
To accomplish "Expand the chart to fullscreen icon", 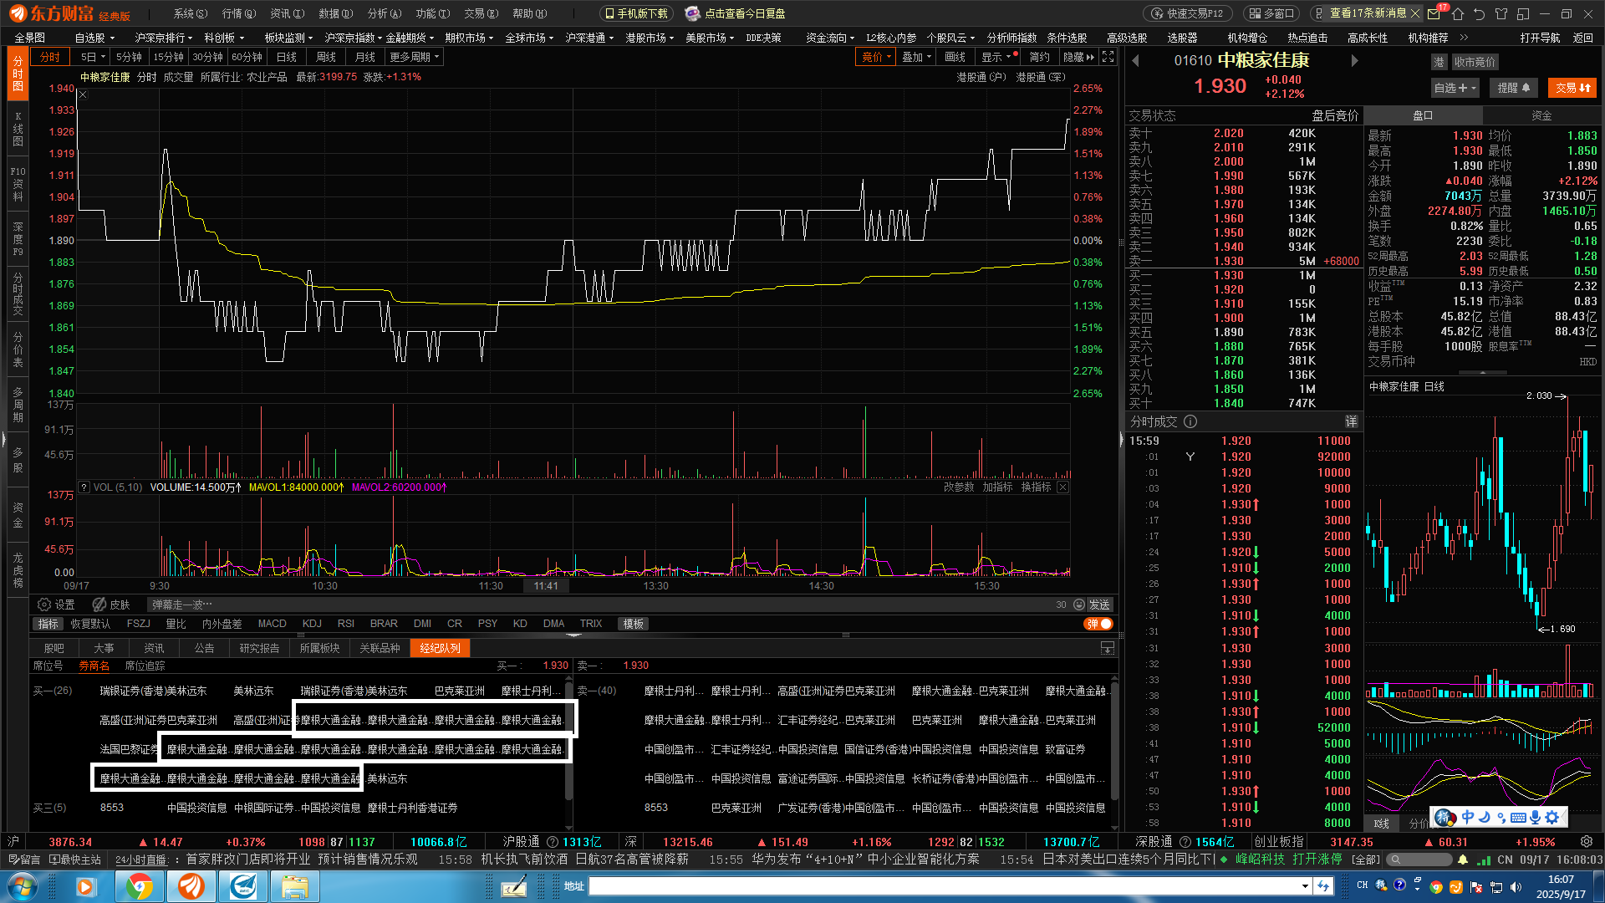I will (x=1108, y=57).
